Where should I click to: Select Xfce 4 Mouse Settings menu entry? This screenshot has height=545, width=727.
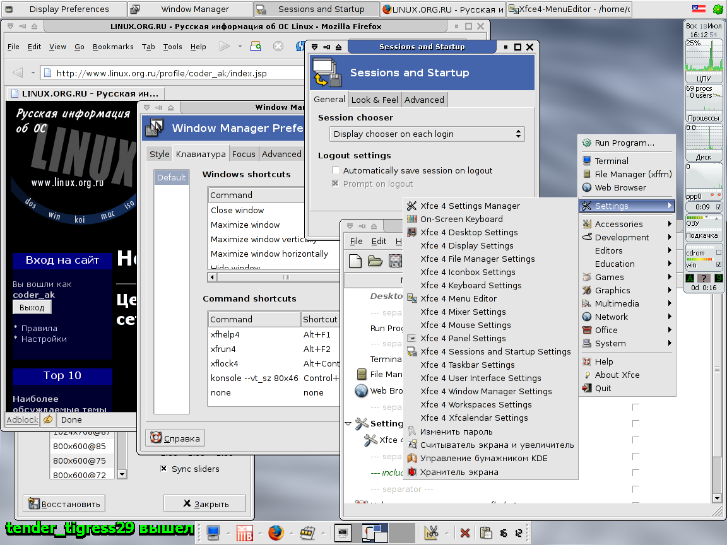coord(491,325)
